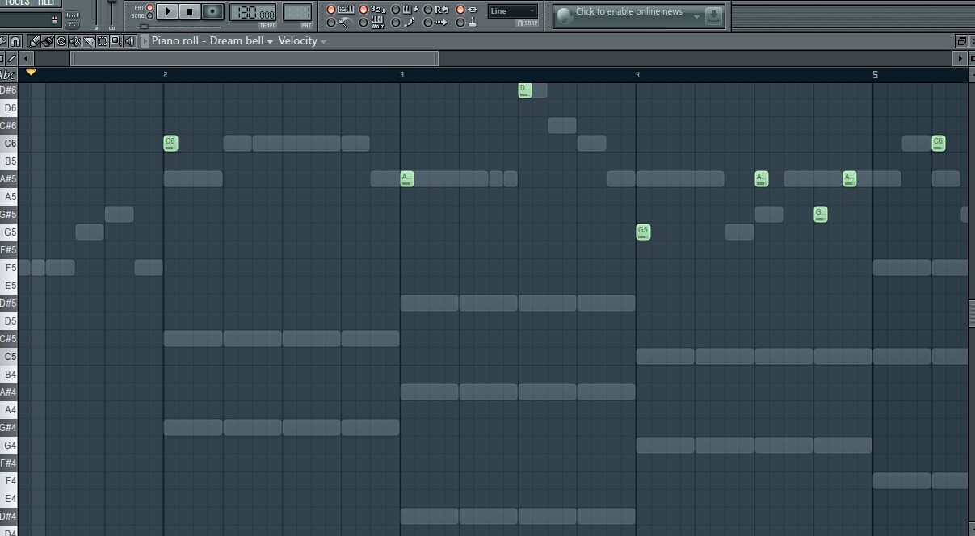
Task: Select the Draw pencil tool
Action: point(35,41)
